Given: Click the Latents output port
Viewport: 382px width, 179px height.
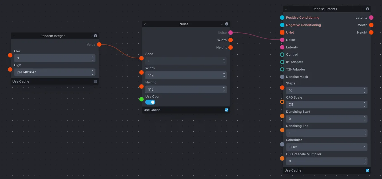Looking at the screenshot, I should coord(371,18).
